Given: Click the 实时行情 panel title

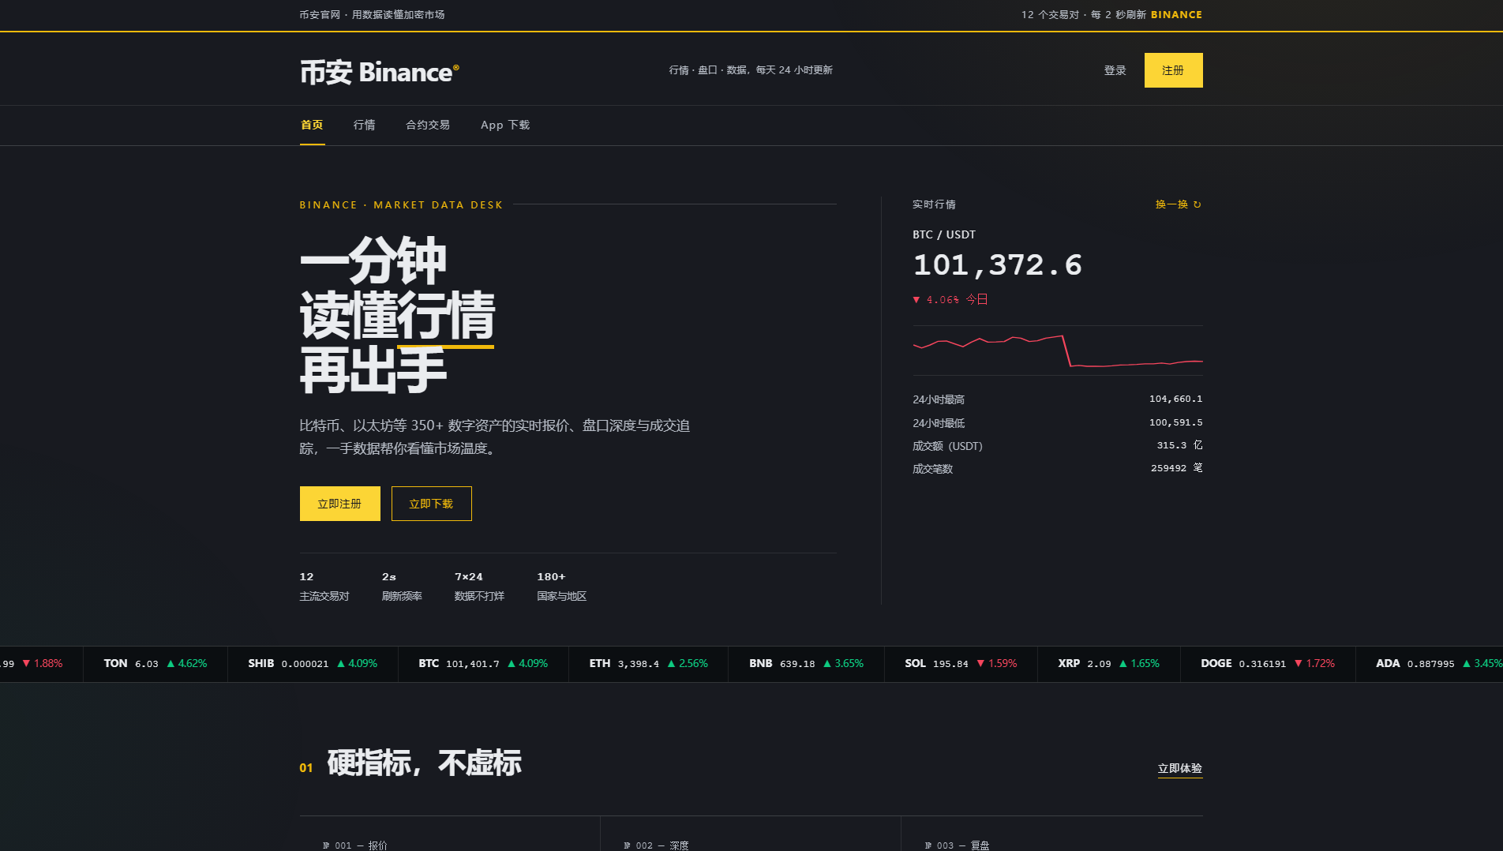Looking at the screenshot, I should click(934, 204).
